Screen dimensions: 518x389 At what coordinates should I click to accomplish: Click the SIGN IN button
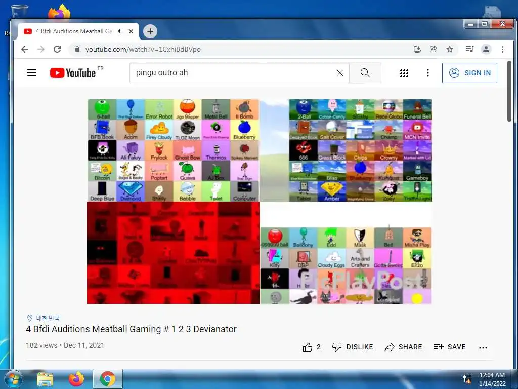tap(469, 73)
